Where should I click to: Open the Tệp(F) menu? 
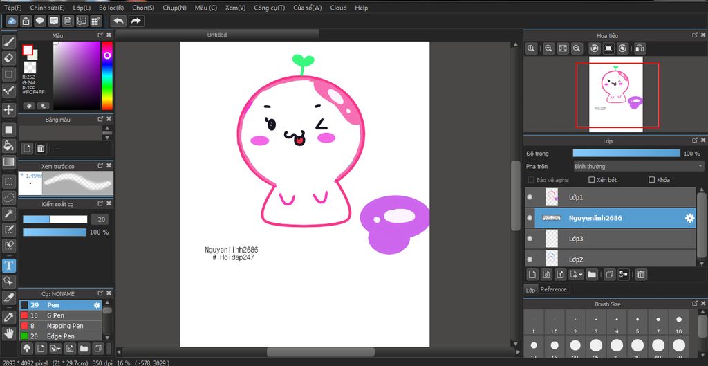(x=12, y=8)
